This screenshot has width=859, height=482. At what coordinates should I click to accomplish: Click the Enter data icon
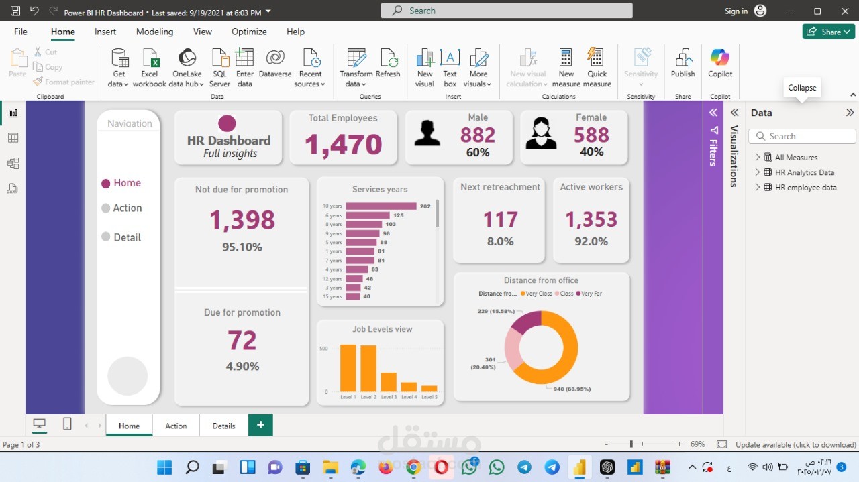point(245,68)
